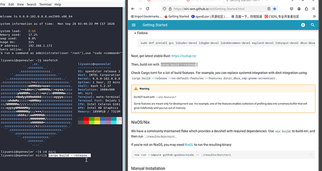The image size is (322, 171).
Task: Open the Import bookmarks item
Action: (146, 17)
